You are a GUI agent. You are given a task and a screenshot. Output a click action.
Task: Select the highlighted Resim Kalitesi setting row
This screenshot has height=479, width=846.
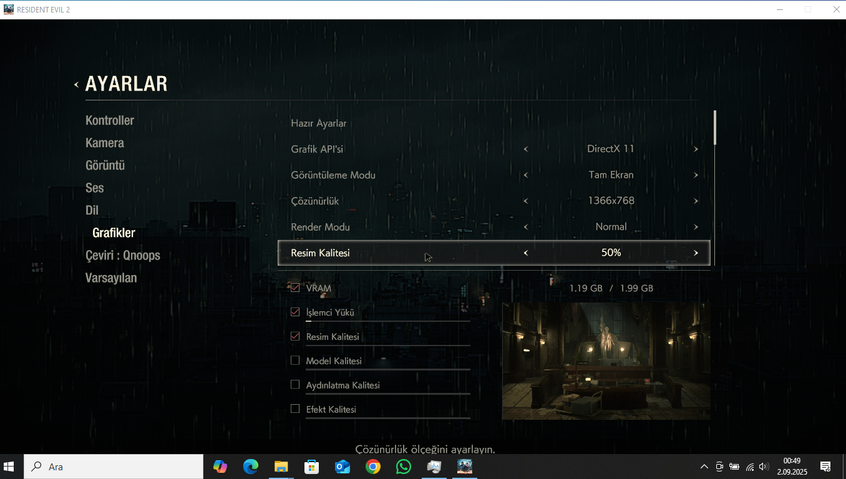tap(493, 253)
